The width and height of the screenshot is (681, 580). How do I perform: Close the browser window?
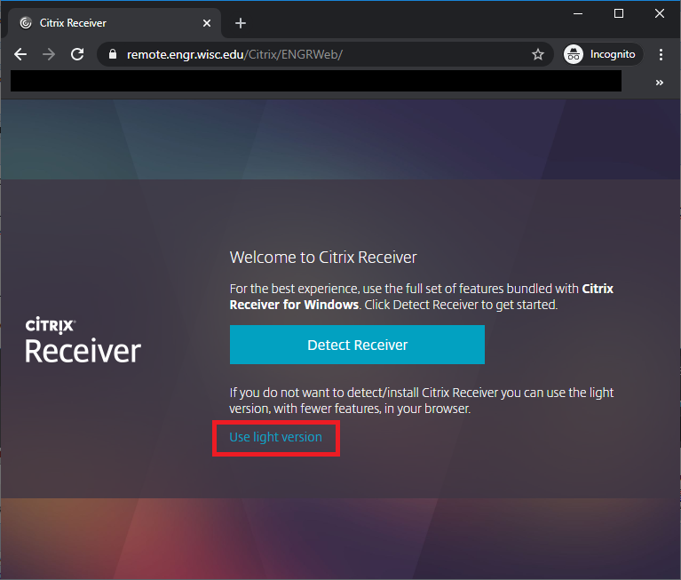660,14
